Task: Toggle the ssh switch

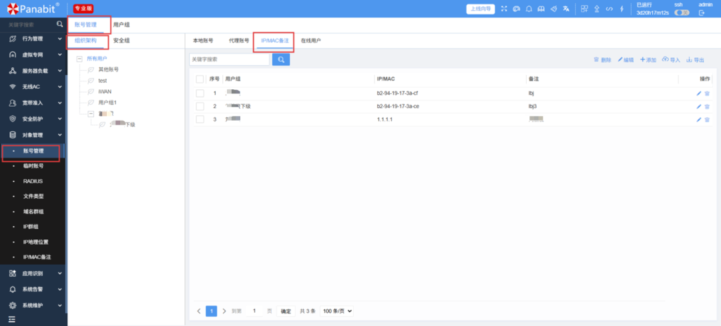Action: pos(682,13)
